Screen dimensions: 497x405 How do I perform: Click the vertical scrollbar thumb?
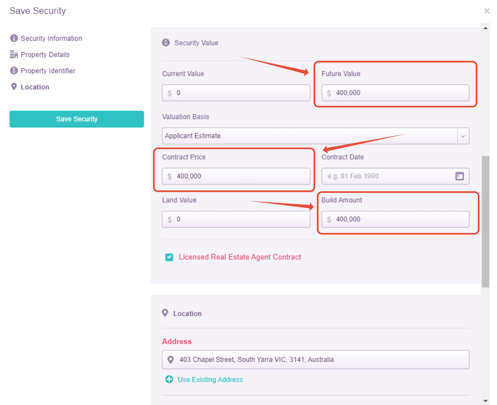(x=485, y=222)
